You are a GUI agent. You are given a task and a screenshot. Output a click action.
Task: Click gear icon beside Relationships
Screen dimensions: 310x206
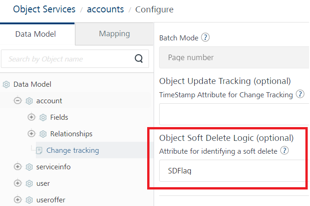[x=43, y=134]
